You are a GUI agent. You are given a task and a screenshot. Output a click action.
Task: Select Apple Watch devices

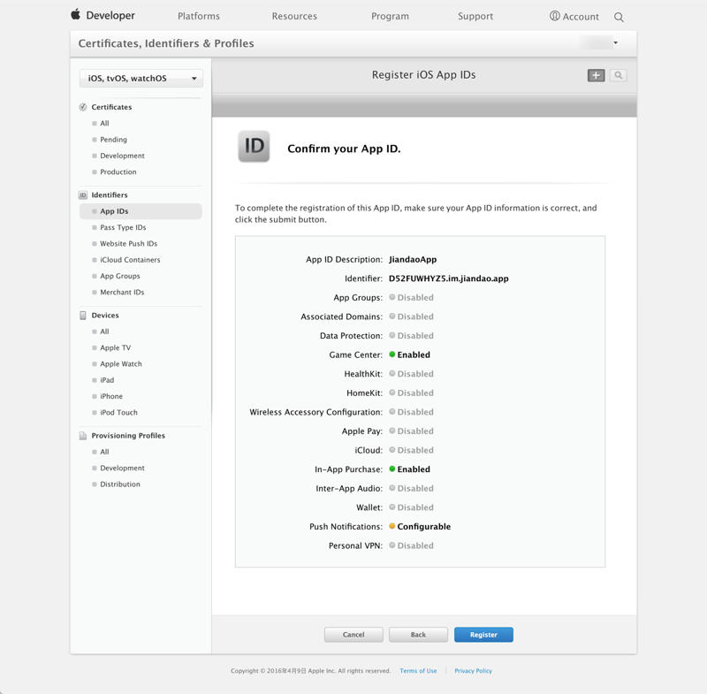point(121,364)
